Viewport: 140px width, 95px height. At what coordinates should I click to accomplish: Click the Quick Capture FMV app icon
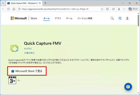pyautogui.click(x=14, y=48)
